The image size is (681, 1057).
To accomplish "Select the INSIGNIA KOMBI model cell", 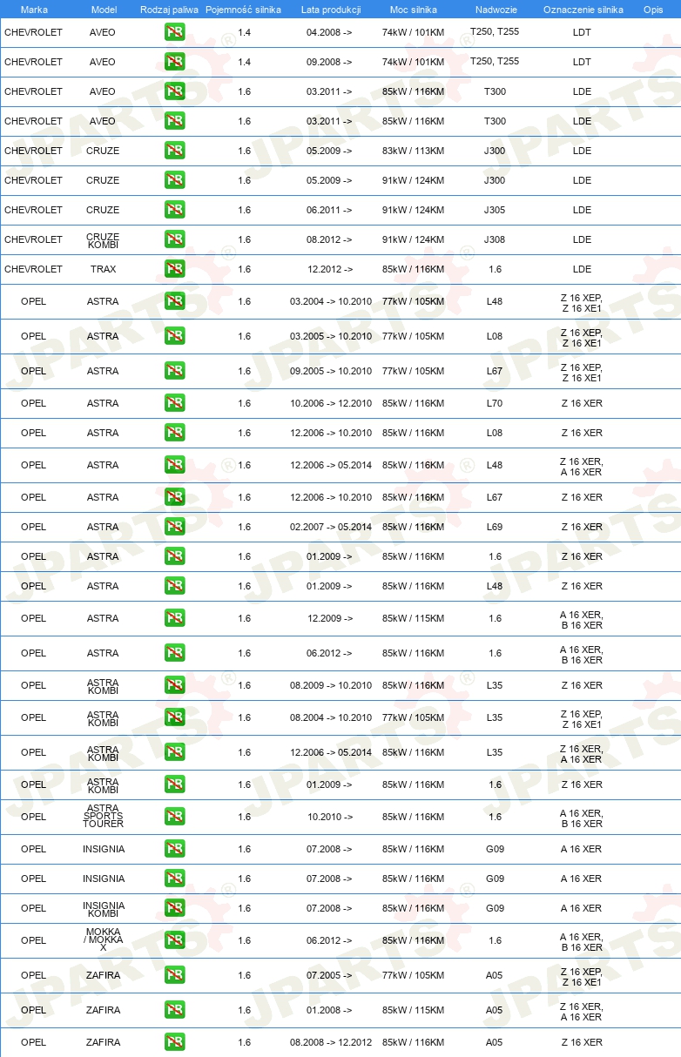I will click(103, 909).
